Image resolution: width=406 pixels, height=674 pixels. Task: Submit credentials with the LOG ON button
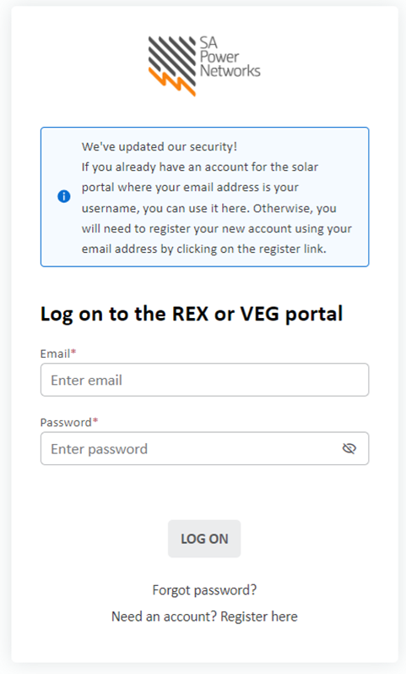pyautogui.click(x=204, y=539)
